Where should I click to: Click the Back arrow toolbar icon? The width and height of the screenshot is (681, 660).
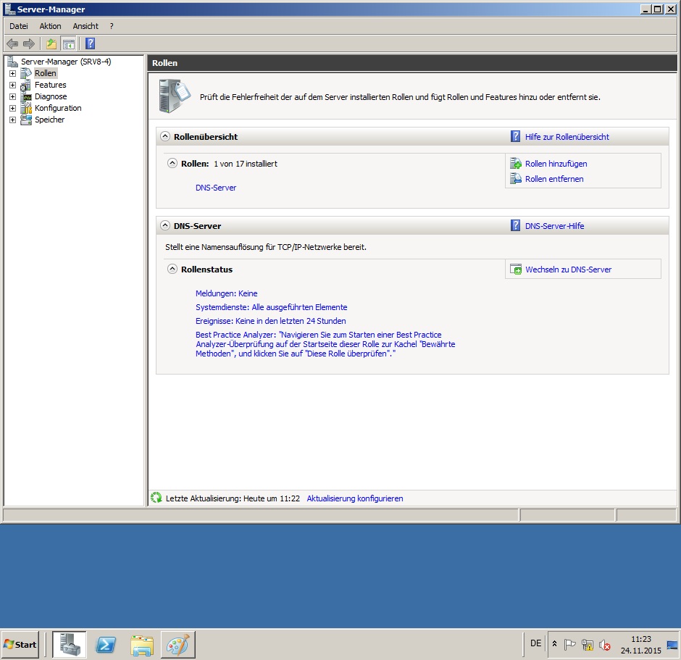pyautogui.click(x=12, y=43)
